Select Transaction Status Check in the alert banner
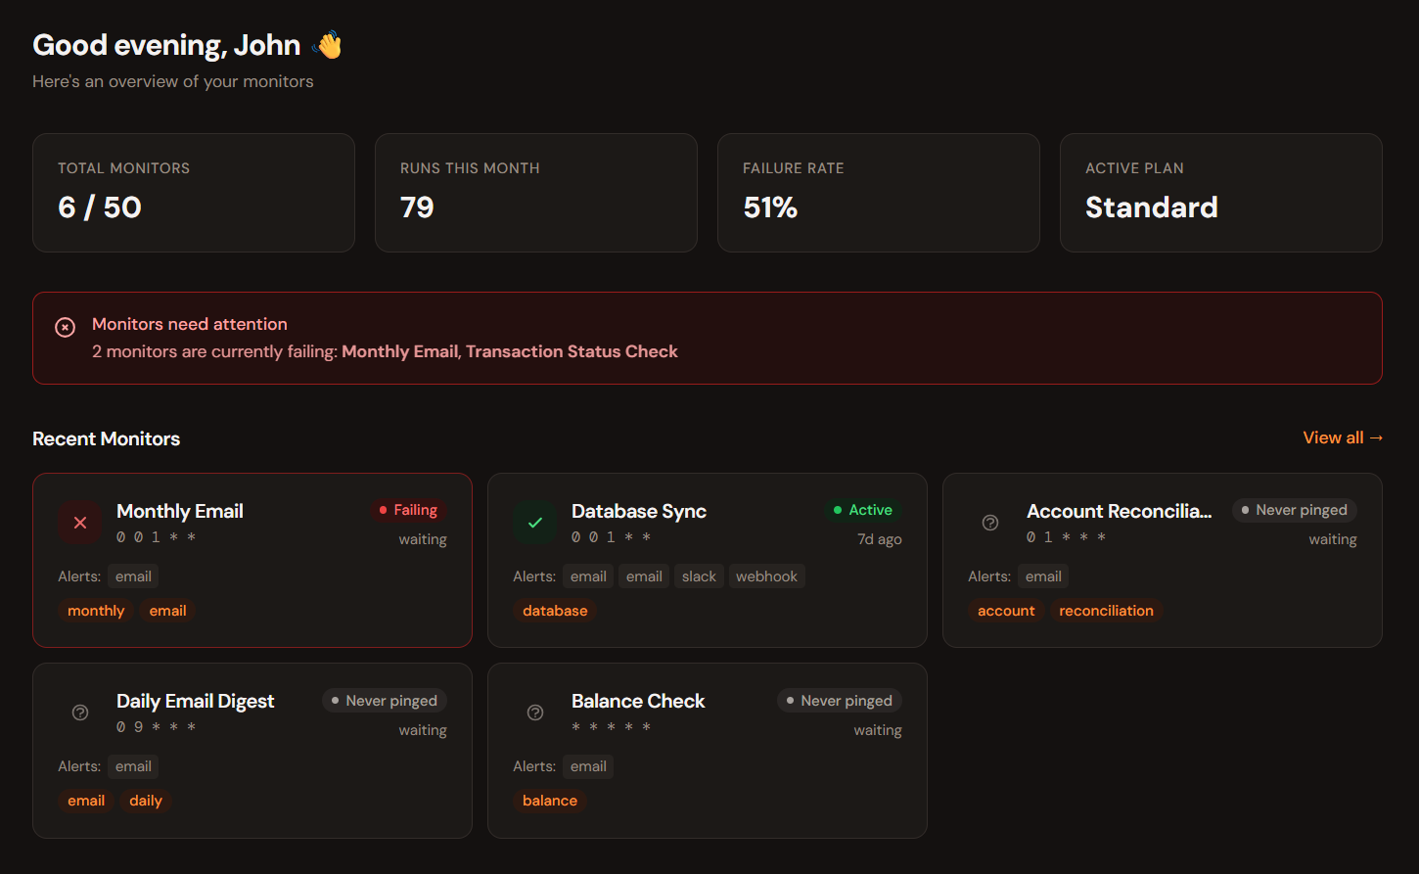The width and height of the screenshot is (1419, 874). pos(572,351)
